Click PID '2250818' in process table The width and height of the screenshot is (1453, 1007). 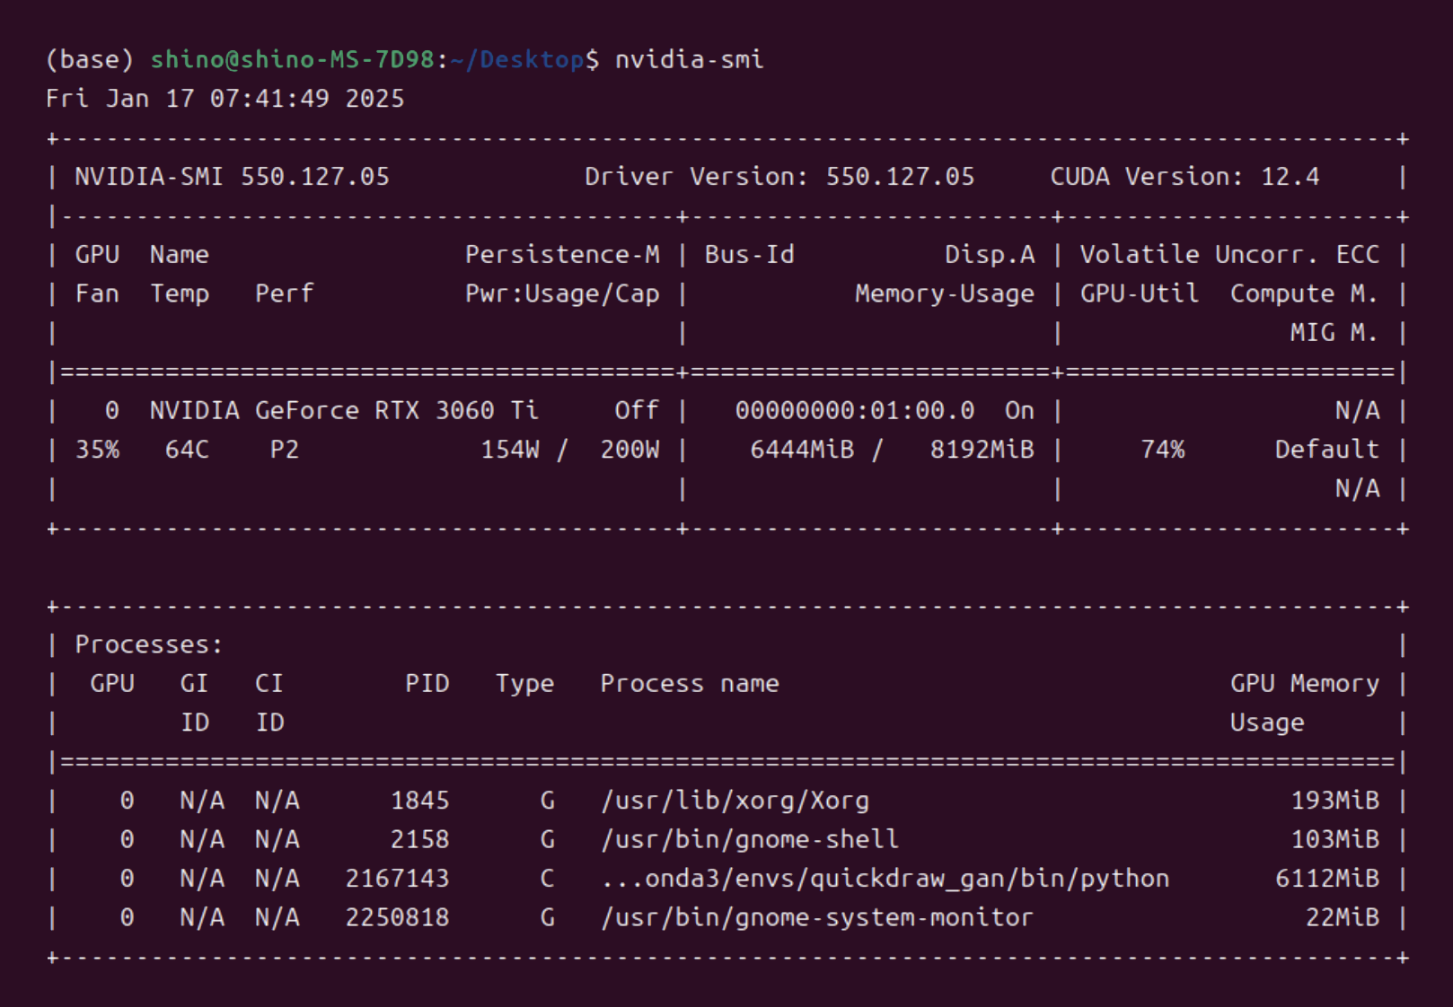pos(397,917)
